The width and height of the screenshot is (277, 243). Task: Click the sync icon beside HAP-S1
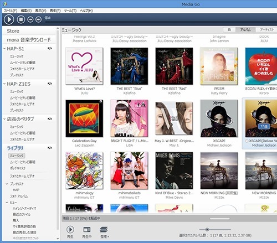tap(50, 49)
